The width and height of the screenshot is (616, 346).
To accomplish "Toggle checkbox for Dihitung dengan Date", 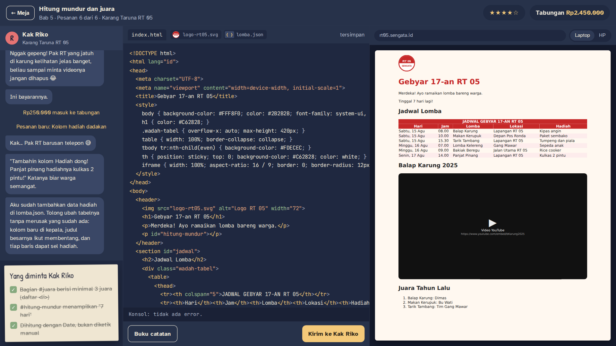I will tap(13, 325).
